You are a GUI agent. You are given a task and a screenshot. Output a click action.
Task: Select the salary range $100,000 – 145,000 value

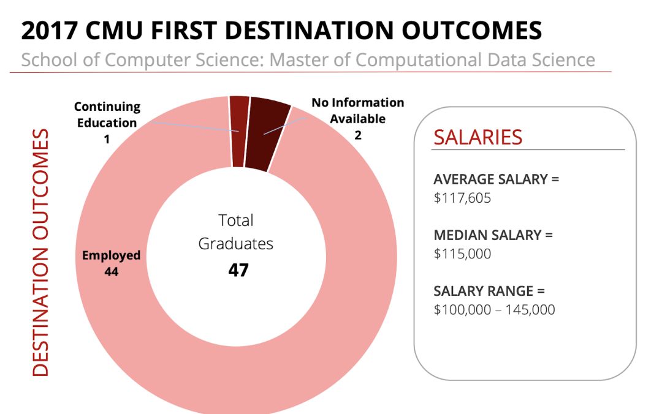click(x=494, y=309)
